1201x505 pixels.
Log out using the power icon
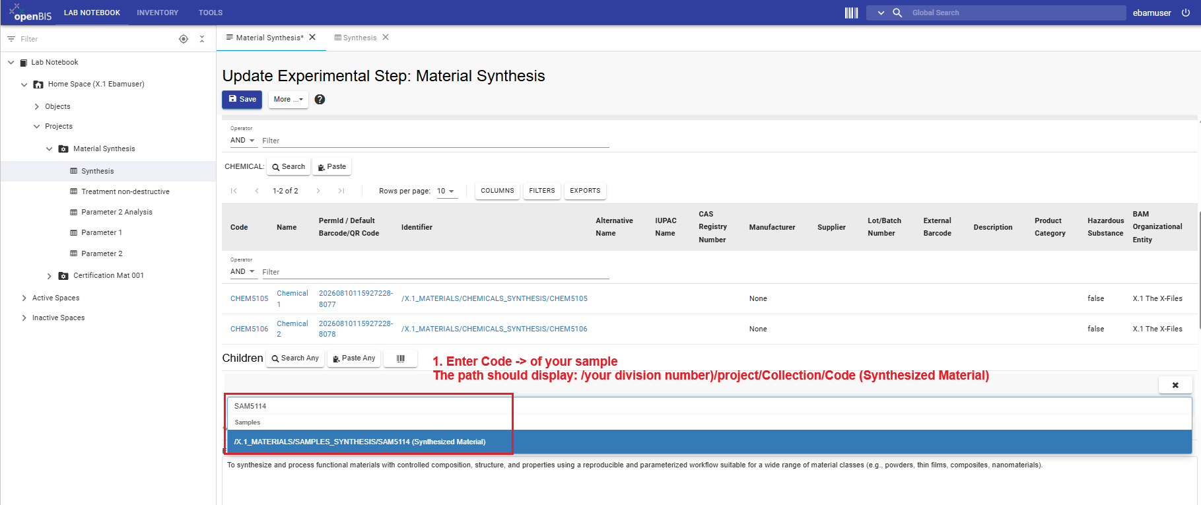(1186, 13)
